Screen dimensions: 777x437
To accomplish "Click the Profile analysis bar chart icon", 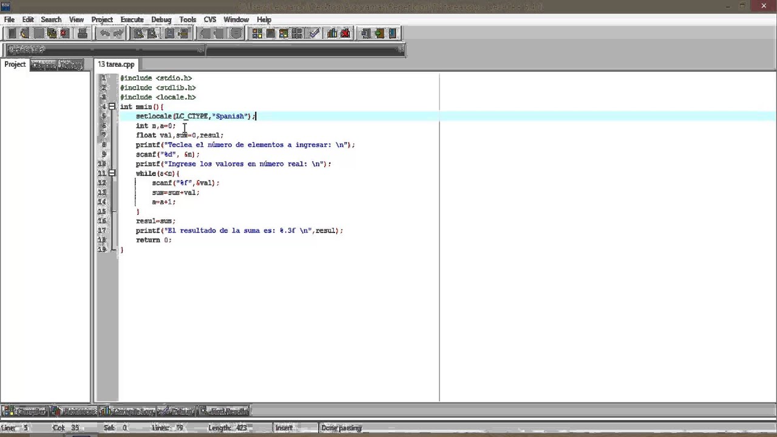I will pos(332,33).
